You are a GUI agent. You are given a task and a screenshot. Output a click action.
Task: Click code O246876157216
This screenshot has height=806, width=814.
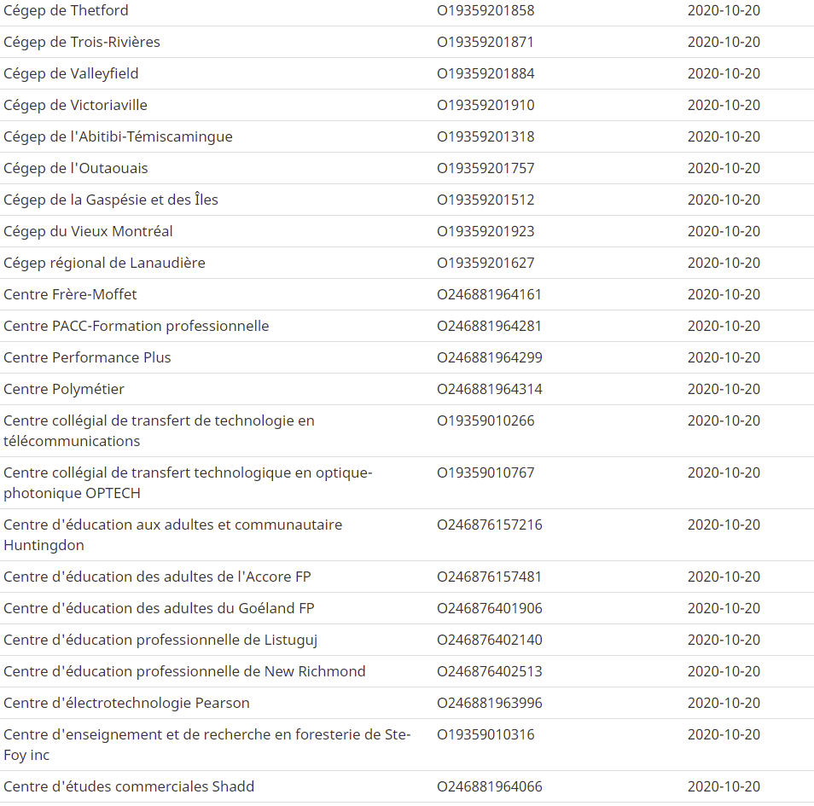point(490,525)
